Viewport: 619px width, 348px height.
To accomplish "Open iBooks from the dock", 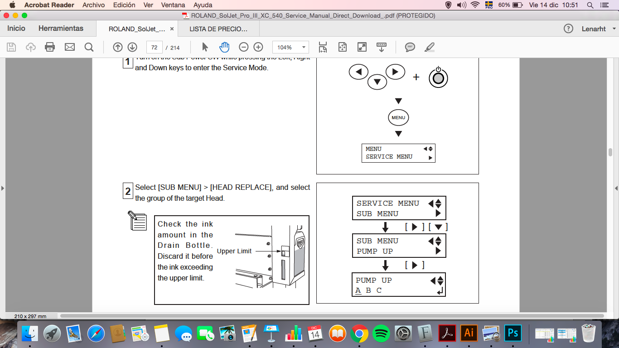I will 338,334.
